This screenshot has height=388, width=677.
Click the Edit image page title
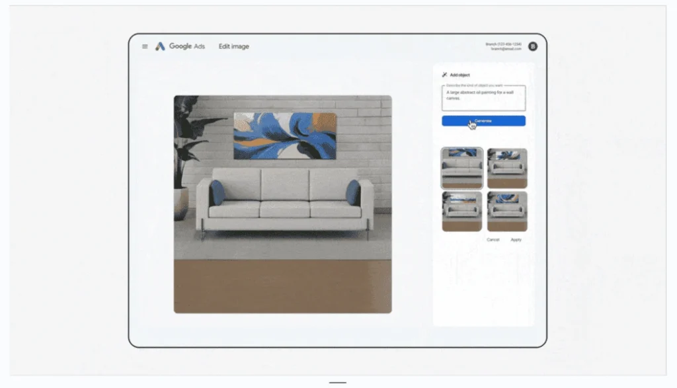click(x=234, y=46)
